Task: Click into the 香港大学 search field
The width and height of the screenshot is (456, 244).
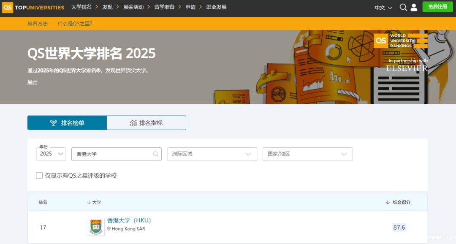Action: (117, 154)
